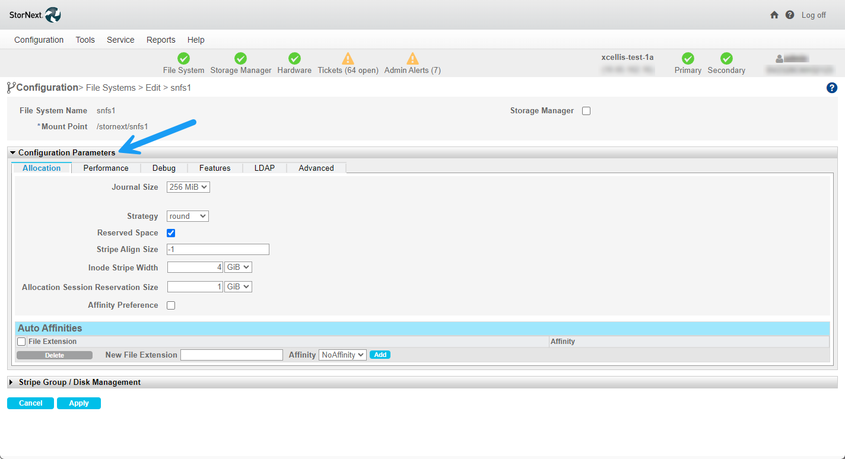Open the Allocation Session Reservation Size unit dropdown
845x459 pixels.
(238, 286)
